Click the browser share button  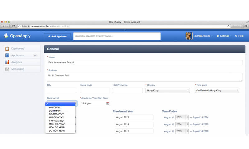pyautogui.click(x=13, y=26)
